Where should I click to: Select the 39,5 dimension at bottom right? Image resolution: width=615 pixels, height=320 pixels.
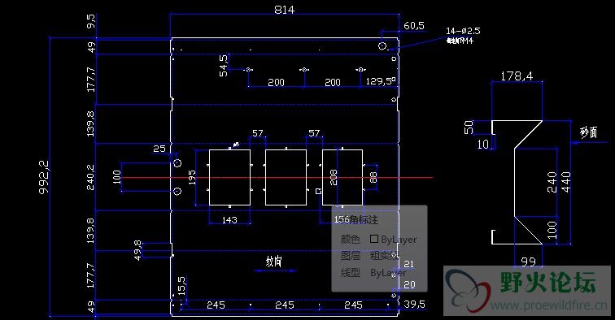point(415,304)
